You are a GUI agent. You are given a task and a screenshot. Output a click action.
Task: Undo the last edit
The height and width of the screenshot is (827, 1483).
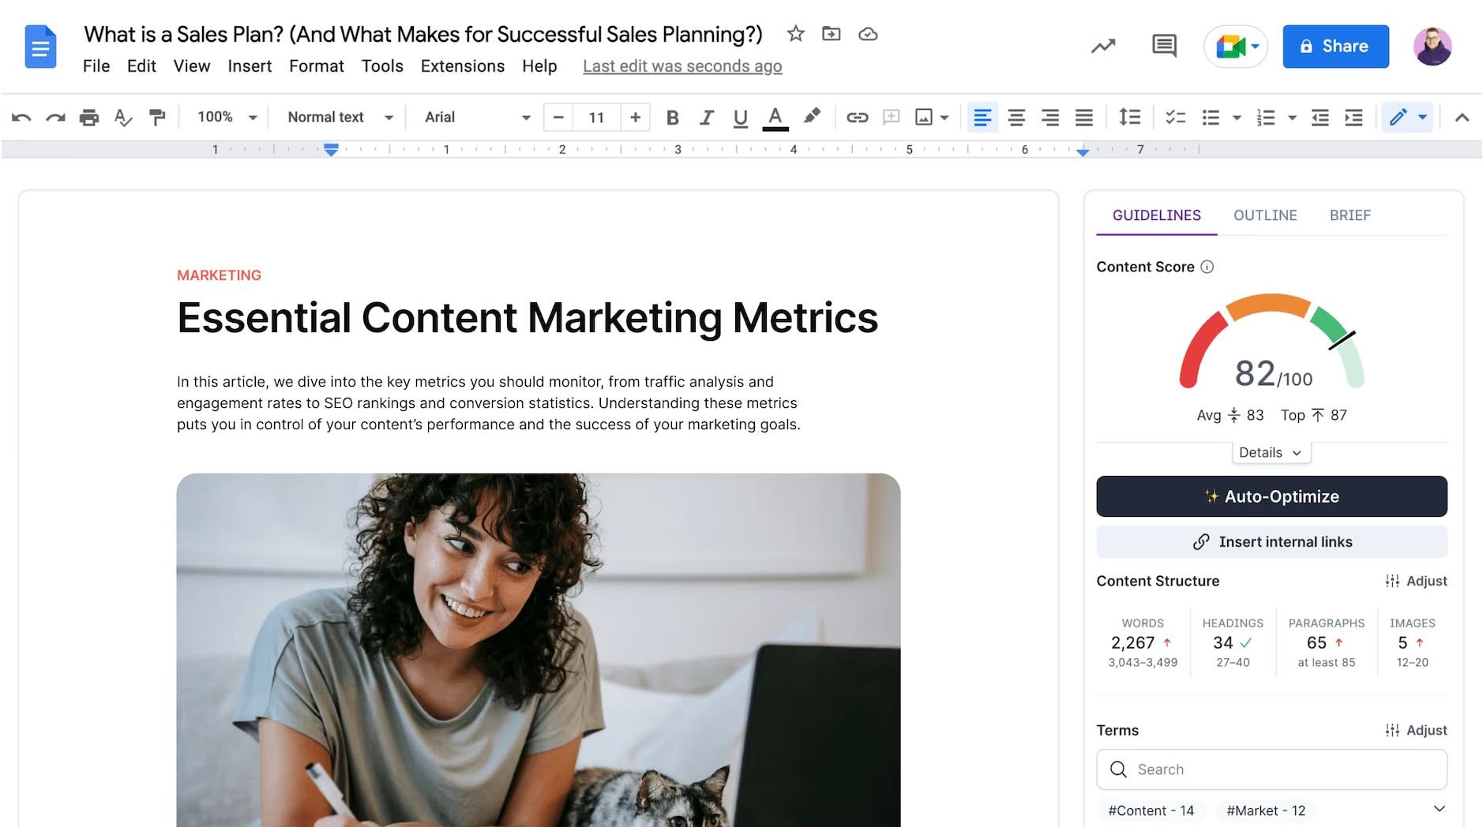[22, 117]
